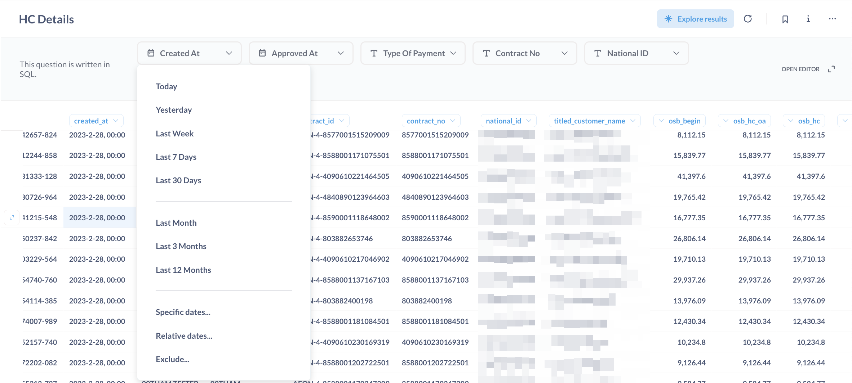Click osb_begin value 41,397.6
The image size is (852, 383).
(691, 176)
